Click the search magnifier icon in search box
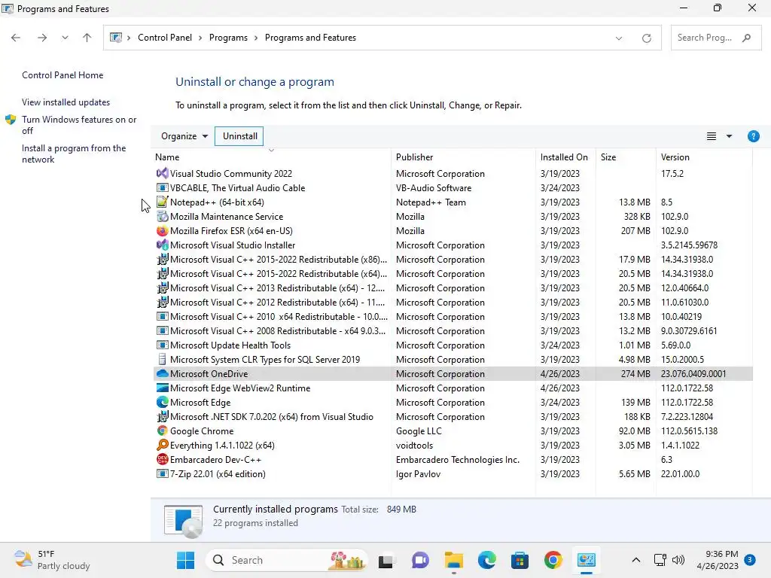The width and height of the screenshot is (771, 578). [x=746, y=38]
